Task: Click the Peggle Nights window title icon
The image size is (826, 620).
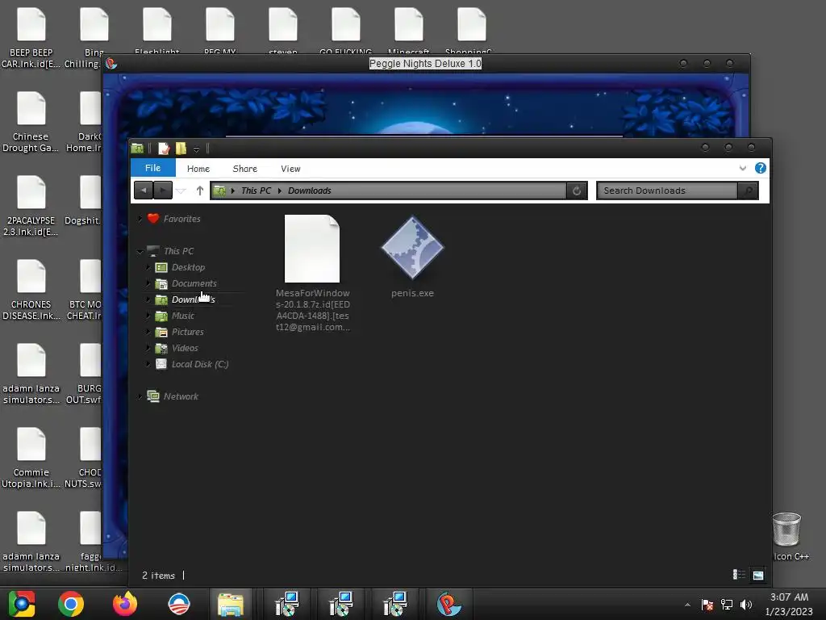Action: pyautogui.click(x=111, y=64)
